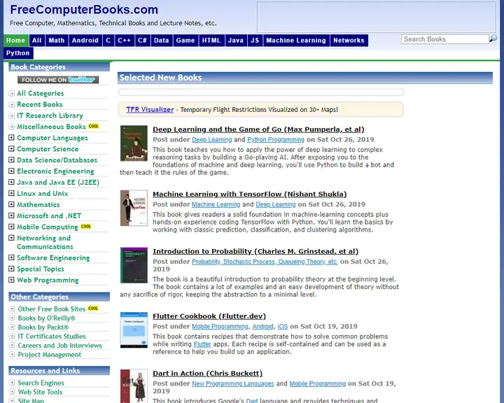504x403 pixels.
Task: Expand Microsoft and .NET category
Action: (11, 215)
